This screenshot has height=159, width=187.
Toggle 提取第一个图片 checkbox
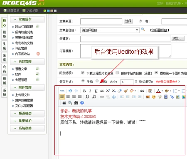point(156,72)
